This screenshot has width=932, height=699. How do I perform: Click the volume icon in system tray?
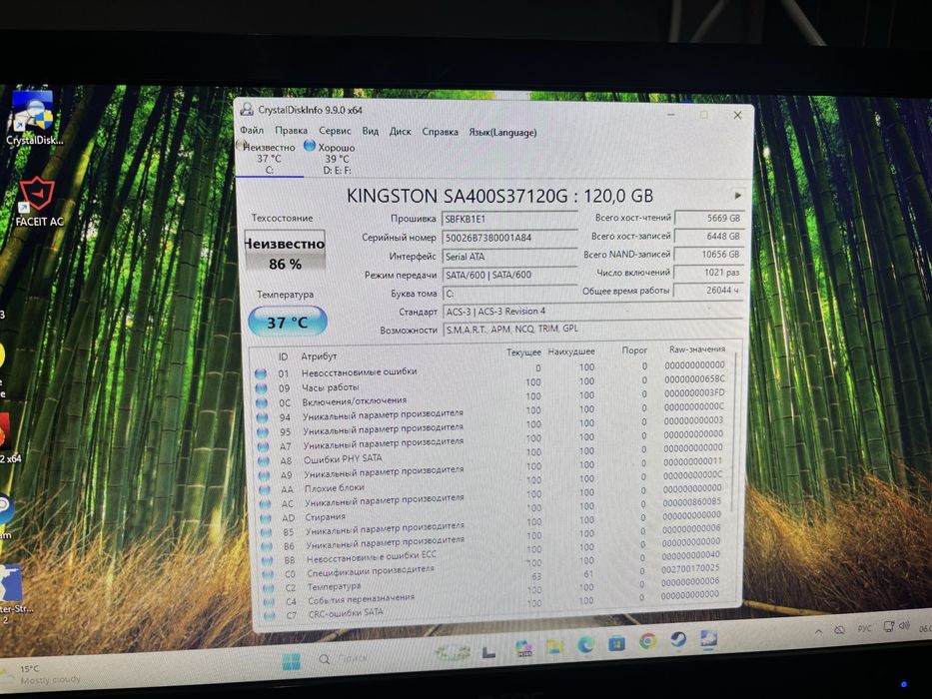point(904,626)
